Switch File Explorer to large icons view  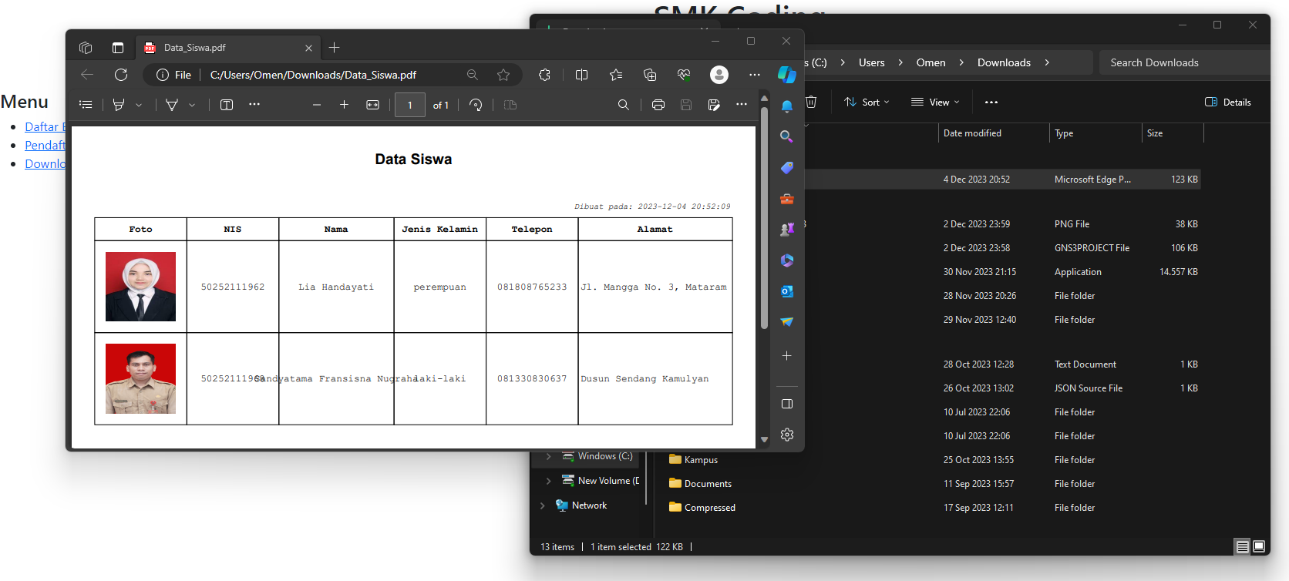pos(1259,546)
